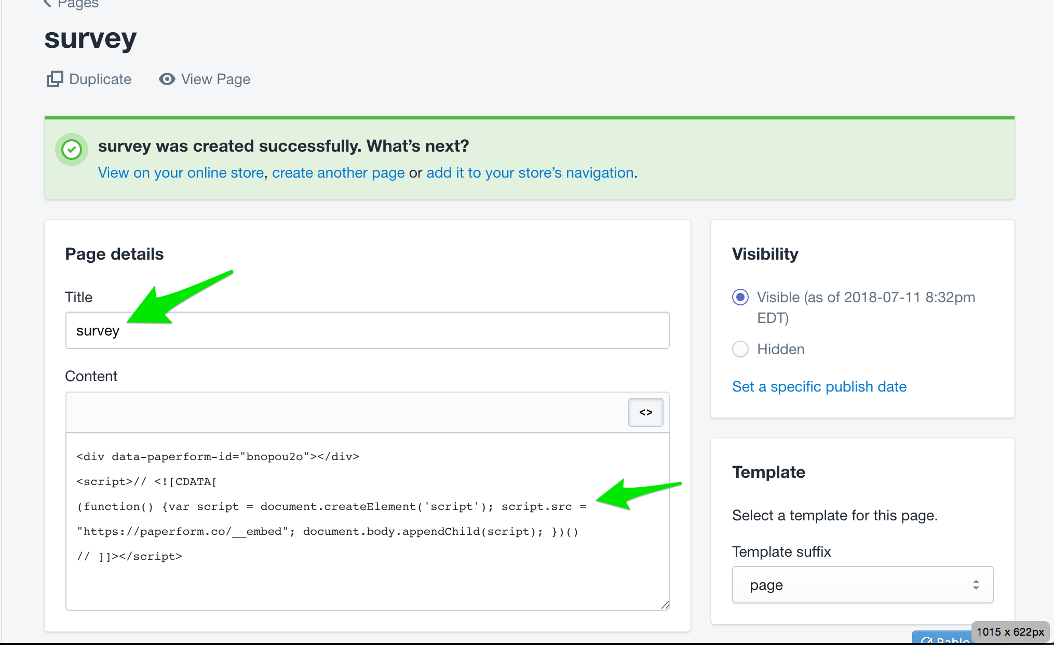Screen dimensions: 1054x645
Task: Click the survey page heading
Action: (90, 39)
